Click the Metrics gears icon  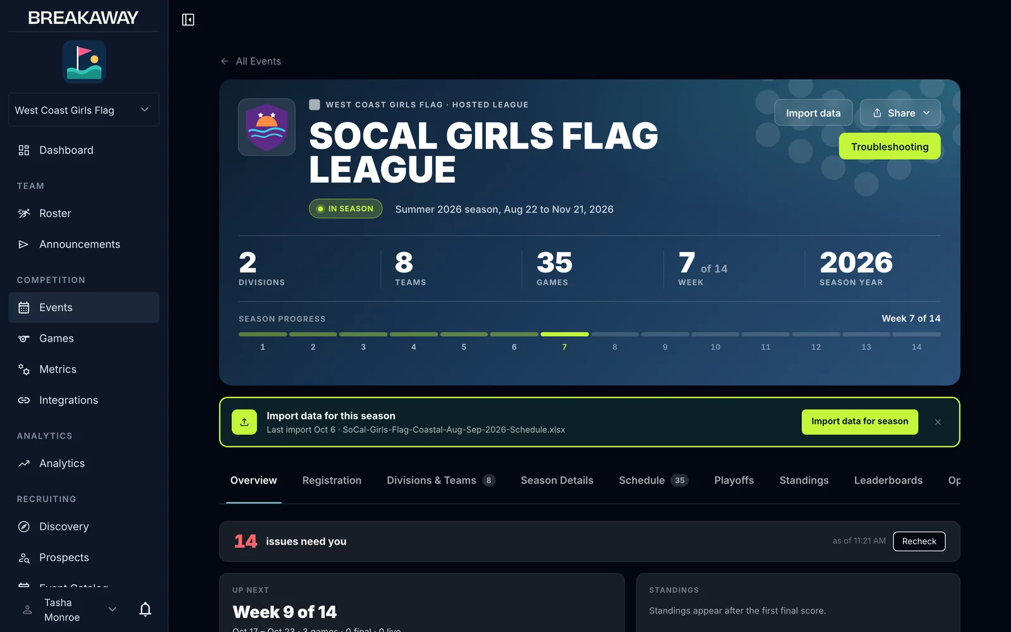24,370
